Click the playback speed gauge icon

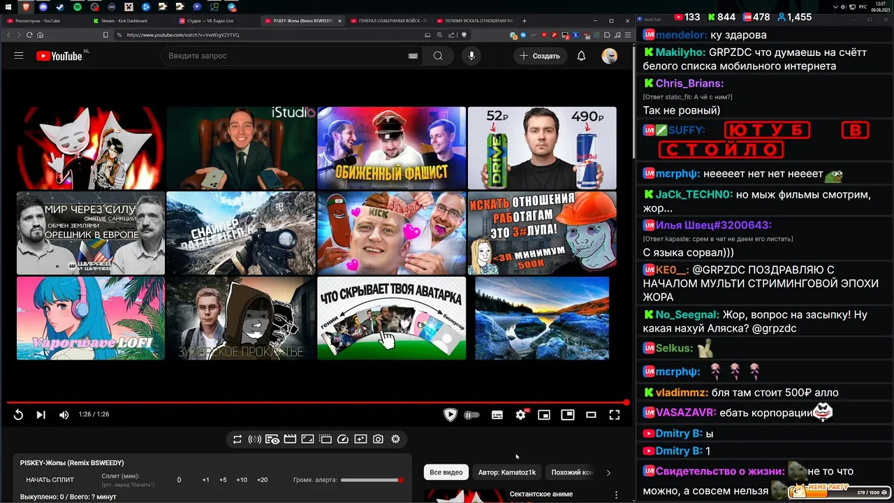pyautogui.click(x=342, y=439)
